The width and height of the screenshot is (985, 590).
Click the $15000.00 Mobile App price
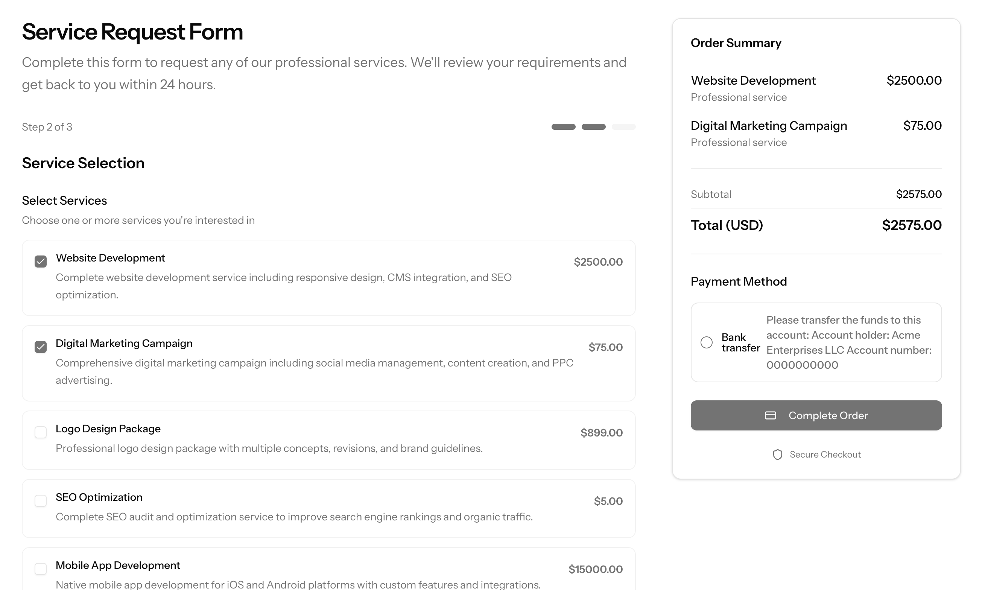point(596,569)
